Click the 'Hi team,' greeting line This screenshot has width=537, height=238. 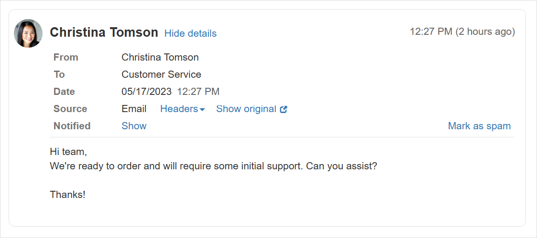pos(68,152)
